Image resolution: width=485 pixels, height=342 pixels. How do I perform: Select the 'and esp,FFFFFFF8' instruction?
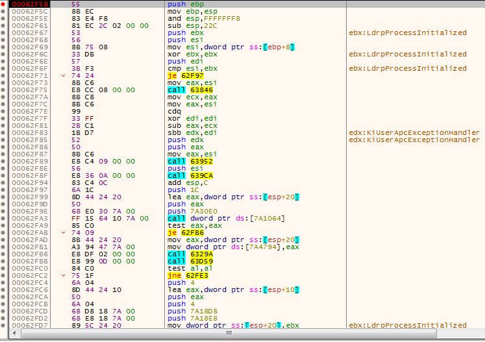(x=203, y=19)
